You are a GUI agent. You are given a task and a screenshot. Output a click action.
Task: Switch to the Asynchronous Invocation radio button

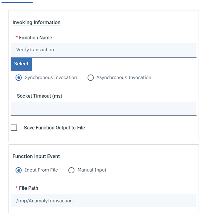pos(90,78)
